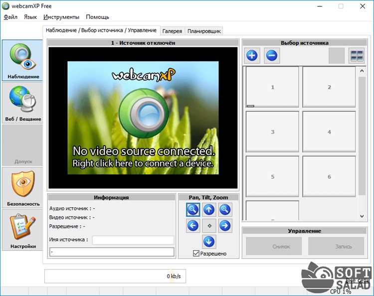Select source slot 1

(272, 87)
